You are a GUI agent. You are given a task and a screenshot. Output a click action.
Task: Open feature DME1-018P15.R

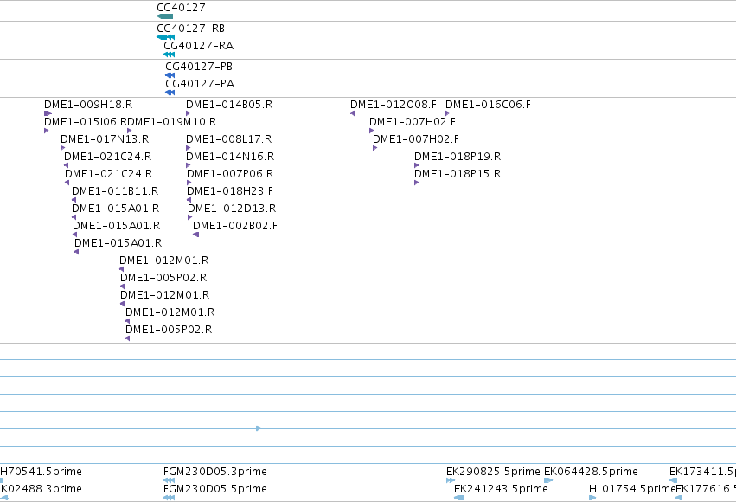coord(458,174)
